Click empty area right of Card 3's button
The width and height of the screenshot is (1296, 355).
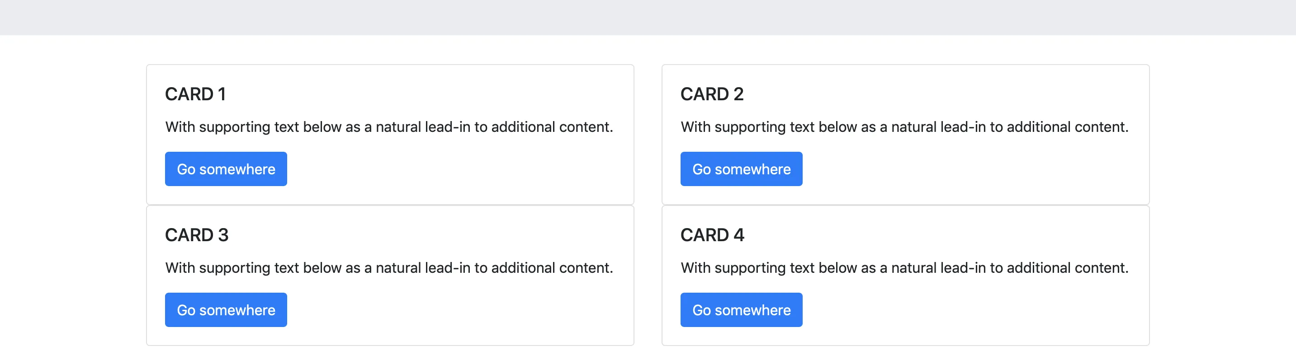point(453,310)
